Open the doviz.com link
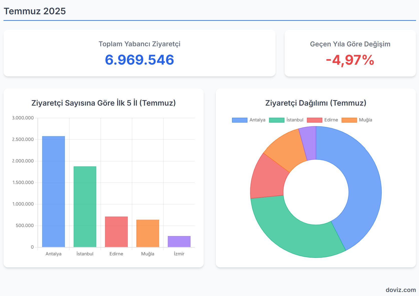This screenshot has width=419, height=296. (x=400, y=290)
